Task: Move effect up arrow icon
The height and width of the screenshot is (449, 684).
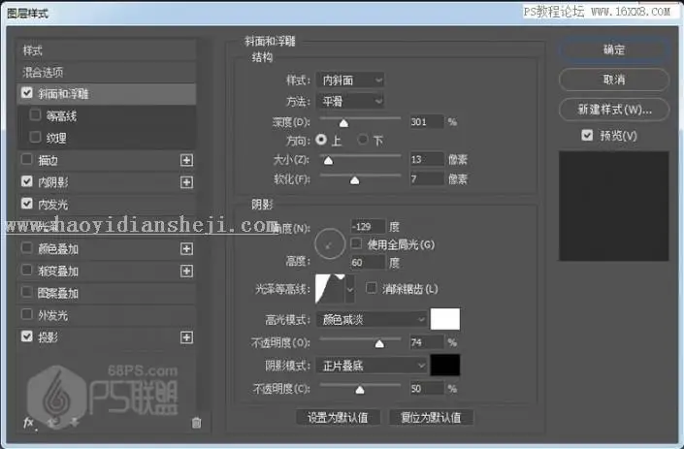Action: (x=53, y=422)
